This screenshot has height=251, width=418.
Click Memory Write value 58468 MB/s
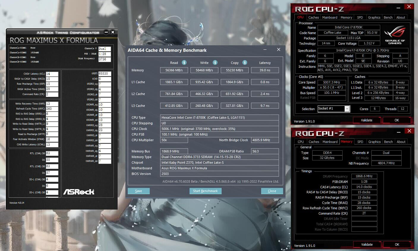[x=204, y=70]
